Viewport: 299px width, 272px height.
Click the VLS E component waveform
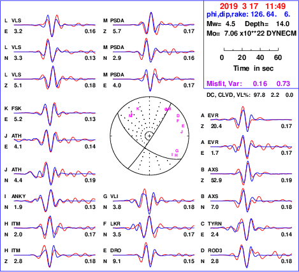(55, 25)
